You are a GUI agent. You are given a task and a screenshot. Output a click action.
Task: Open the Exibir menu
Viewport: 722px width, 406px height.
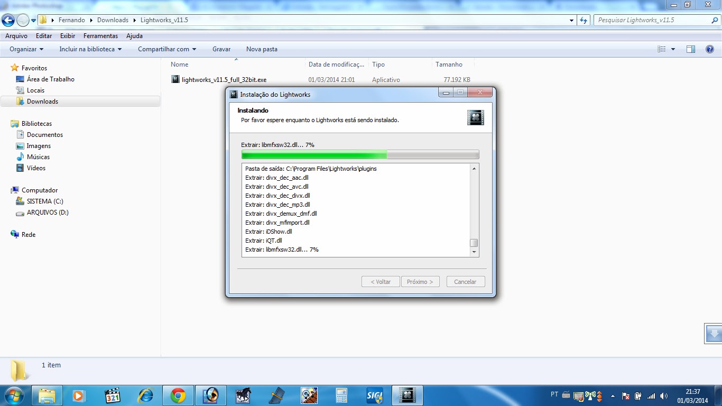(x=68, y=36)
